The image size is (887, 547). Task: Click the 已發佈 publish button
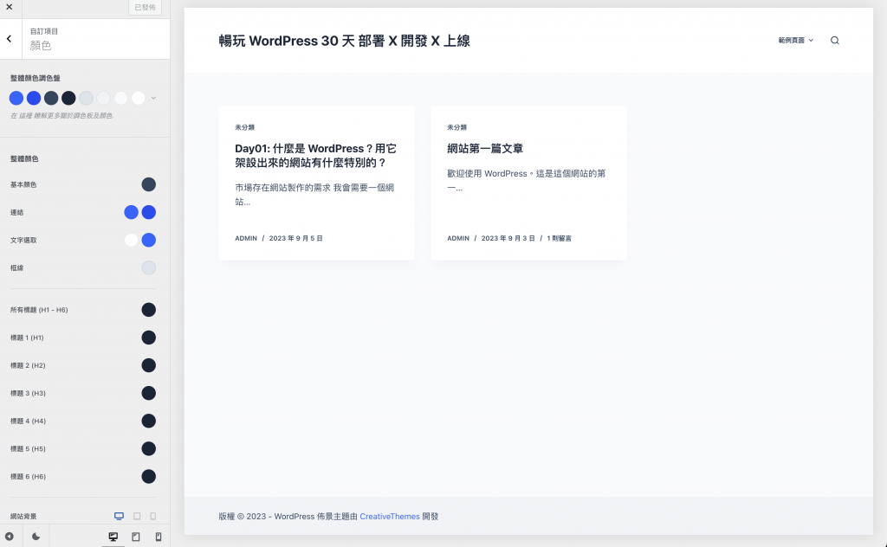pyautogui.click(x=145, y=7)
